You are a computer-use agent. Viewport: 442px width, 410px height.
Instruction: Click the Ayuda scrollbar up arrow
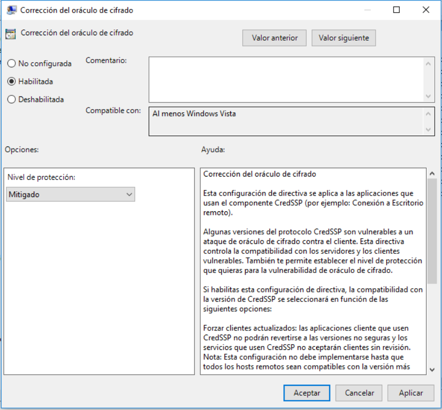[x=432, y=173]
